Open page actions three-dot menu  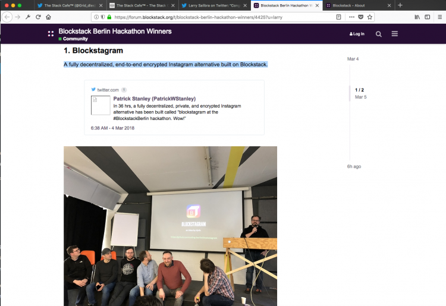pos(351,17)
